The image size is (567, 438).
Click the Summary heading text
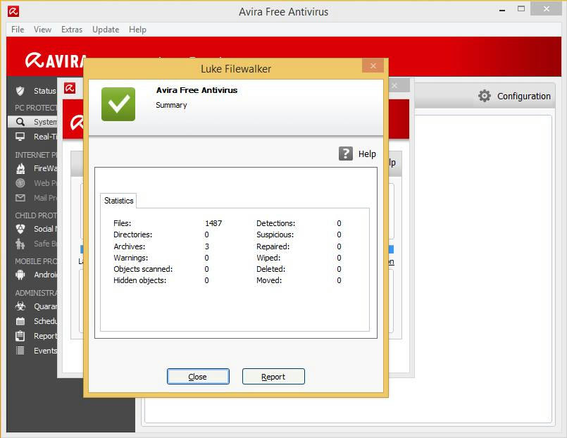coord(171,105)
